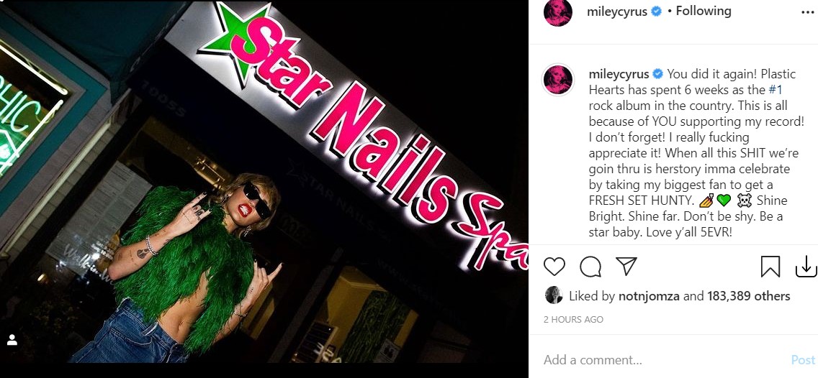Screen dimensions: 818x378
Task: Save post with bookmark icon
Action: coord(770,266)
